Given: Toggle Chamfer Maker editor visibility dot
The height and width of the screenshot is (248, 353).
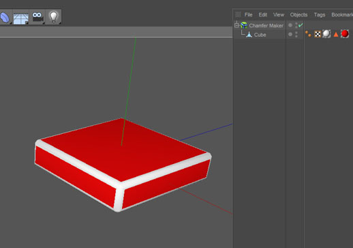Looking at the screenshot, I should click(x=296, y=24).
